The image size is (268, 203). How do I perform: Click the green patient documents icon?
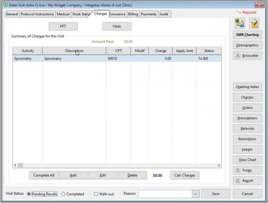240,24
